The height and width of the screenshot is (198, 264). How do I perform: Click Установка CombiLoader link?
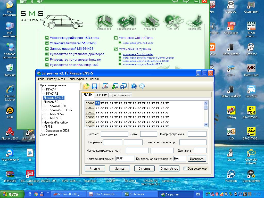(x=138, y=54)
